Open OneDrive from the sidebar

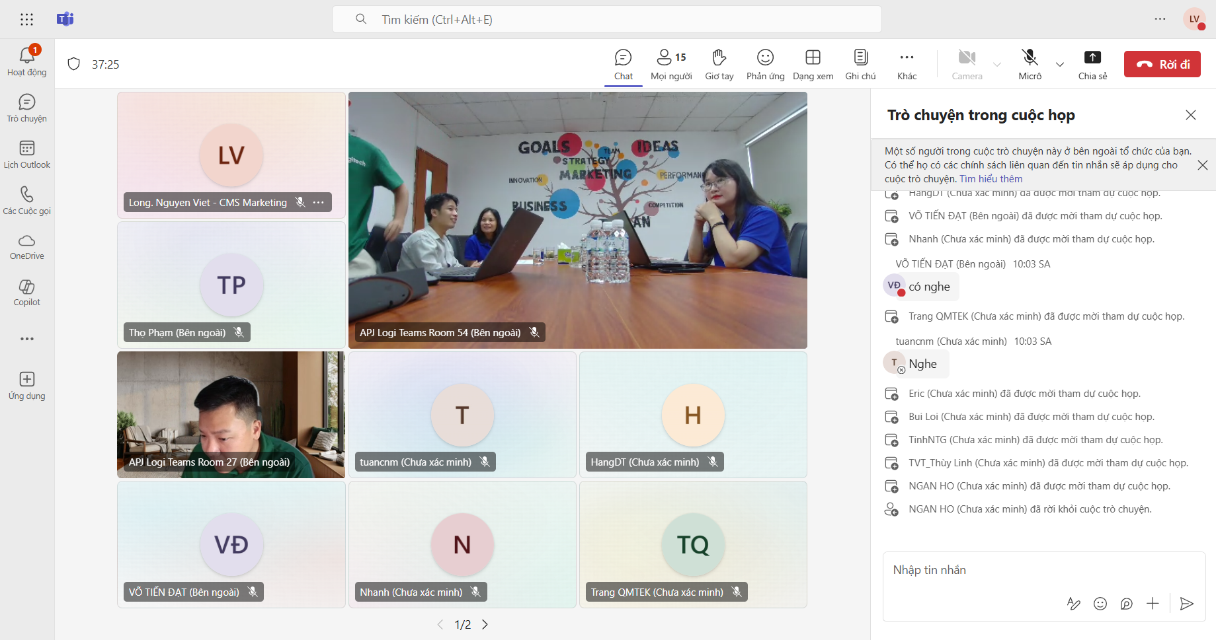point(26,246)
